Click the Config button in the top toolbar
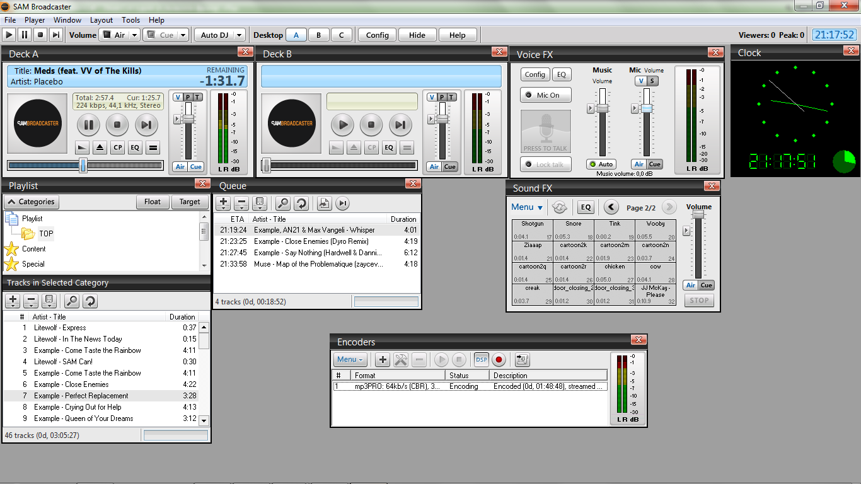861x484 pixels. 378,35
